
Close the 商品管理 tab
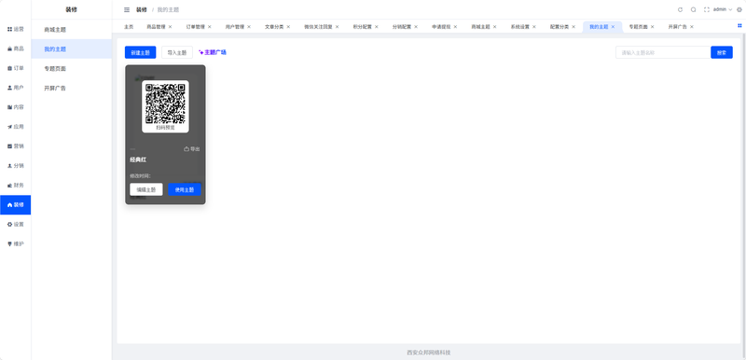(x=170, y=27)
